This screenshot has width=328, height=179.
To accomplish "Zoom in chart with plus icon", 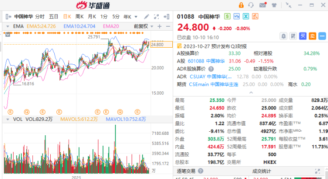I will (160, 26).
